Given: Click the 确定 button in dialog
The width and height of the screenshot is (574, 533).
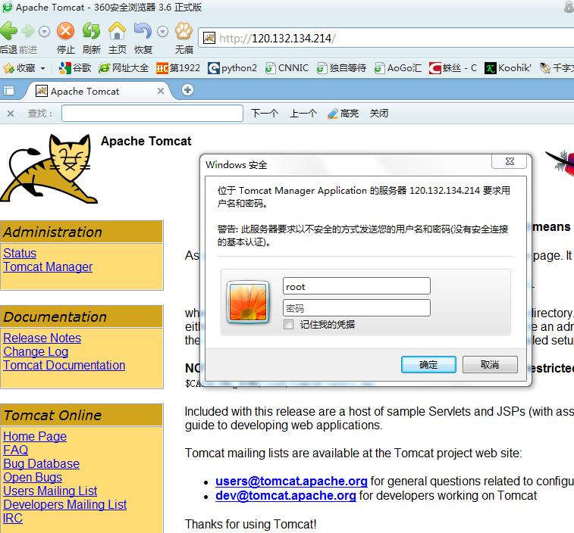Looking at the screenshot, I should tap(428, 364).
